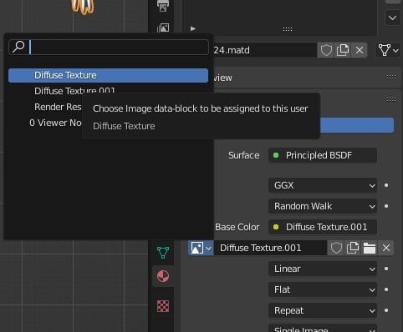Open the Object Data properties tab
Image resolution: width=403 pixels, height=332 pixels.
(x=163, y=253)
